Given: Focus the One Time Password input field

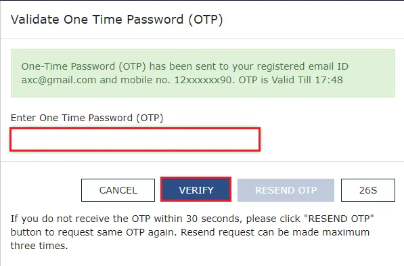Looking at the screenshot, I should [135, 139].
